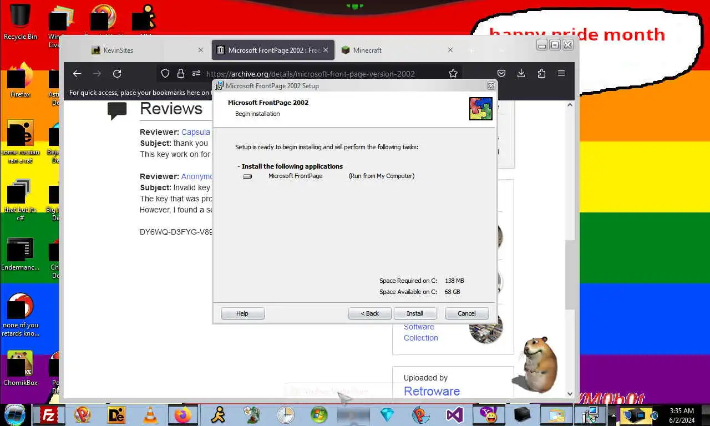
Task: Click the archive.org URL address field
Action: point(311,73)
